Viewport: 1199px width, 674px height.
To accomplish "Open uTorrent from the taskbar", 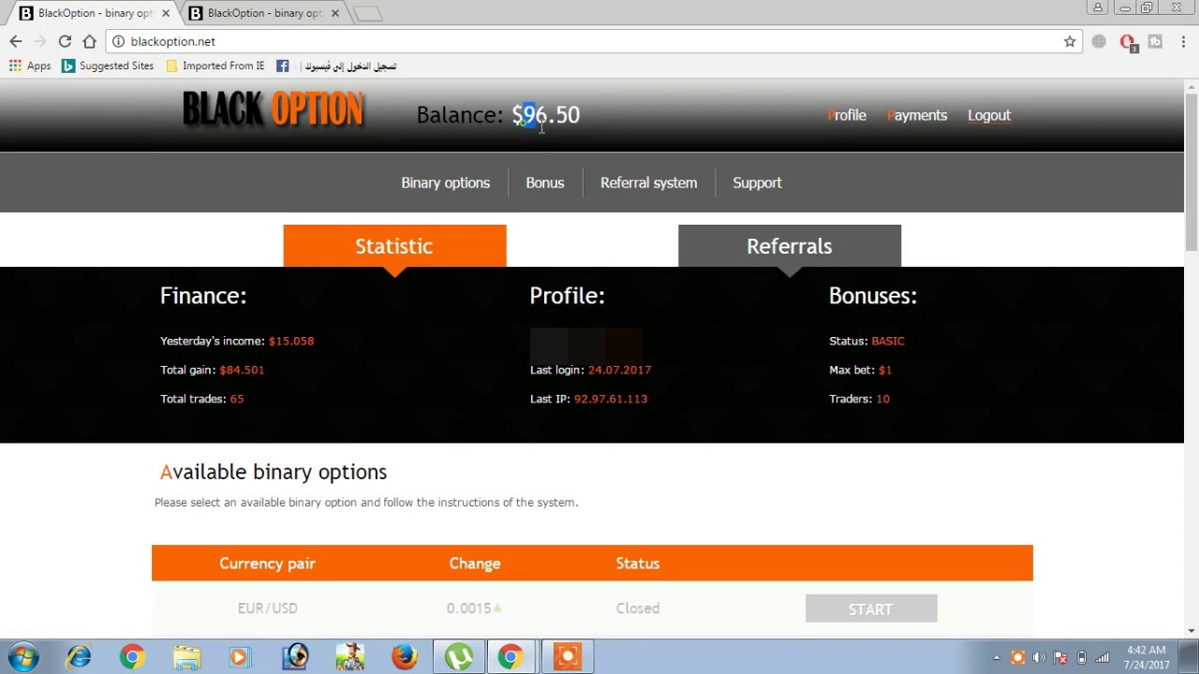I will (x=458, y=657).
